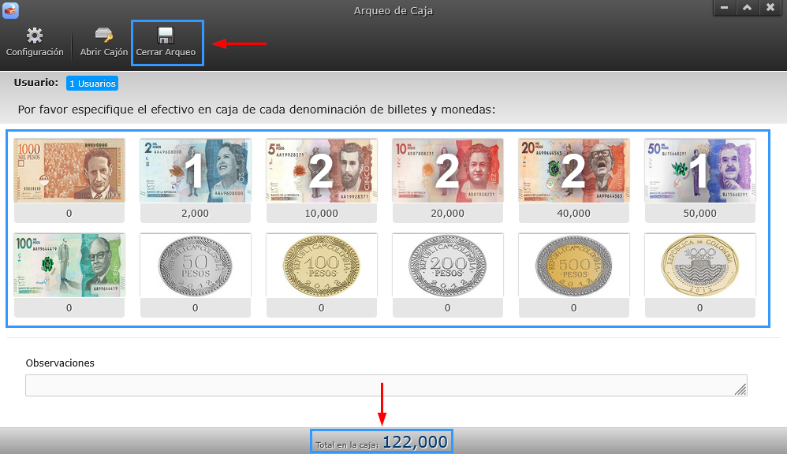
Task: Click the Total en la caja label
Action: click(x=347, y=445)
